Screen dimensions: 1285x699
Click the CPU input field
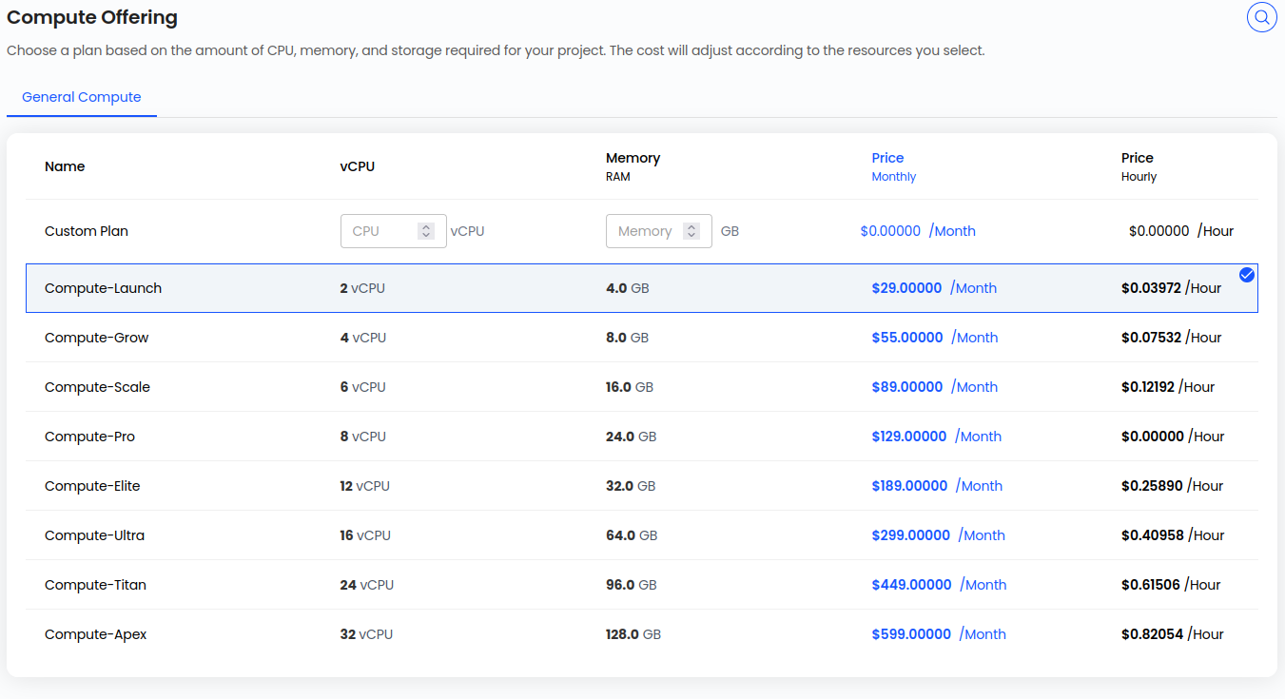[394, 231]
